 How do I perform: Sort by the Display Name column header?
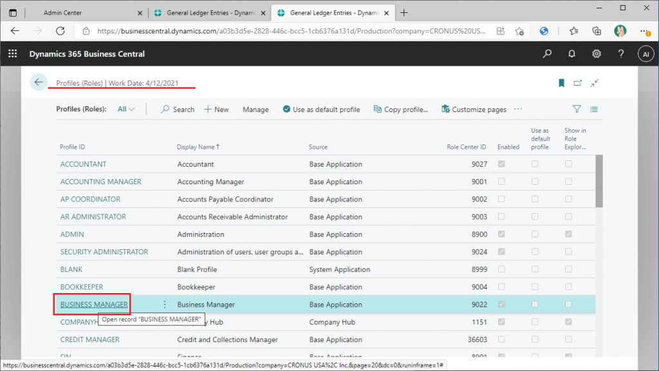tap(198, 147)
